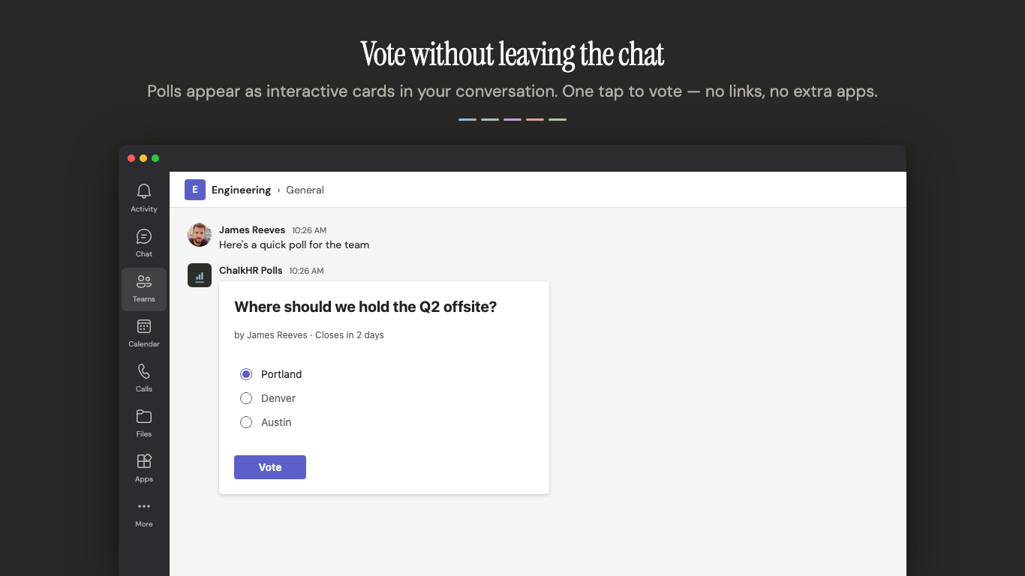Click the green window maximize dot
The width and height of the screenshot is (1025, 576).
(x=155, y=158)
